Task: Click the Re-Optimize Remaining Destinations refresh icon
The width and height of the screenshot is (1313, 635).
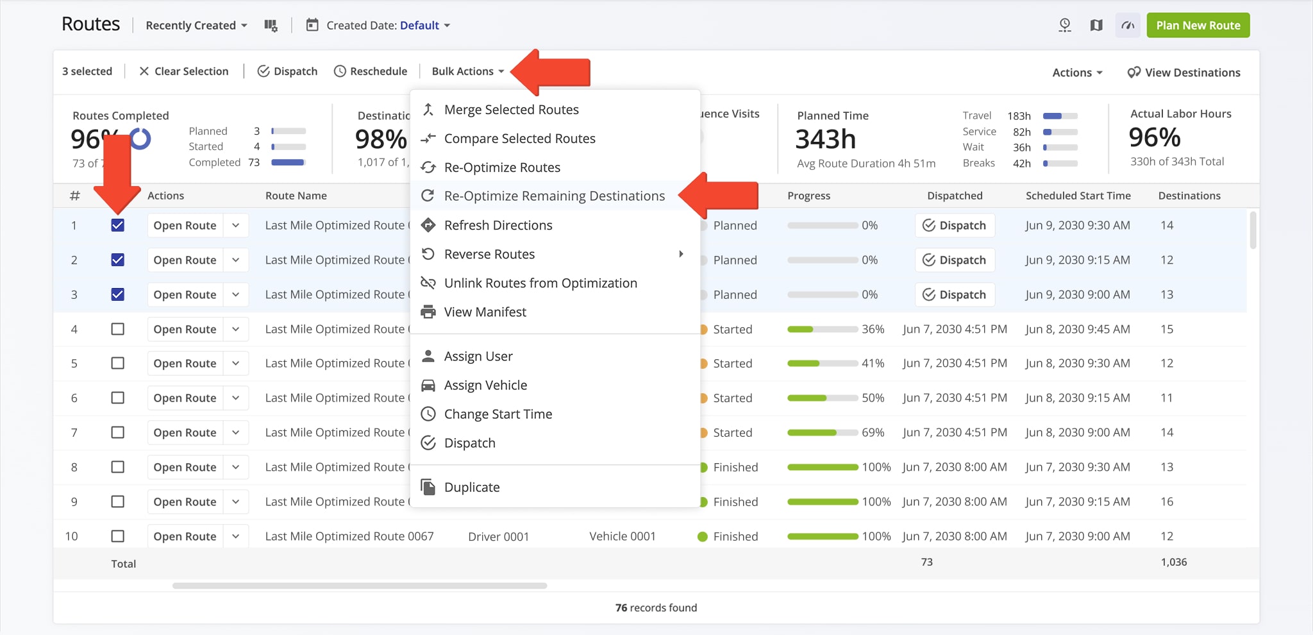Action: pos(428,196)
